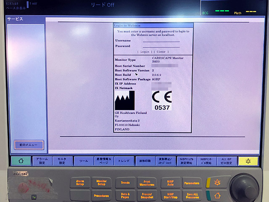Image resolution: width=269 pixels, height=202 pixels.
Task: Click the CE 0537 certification mark
Action: (162, 101)
